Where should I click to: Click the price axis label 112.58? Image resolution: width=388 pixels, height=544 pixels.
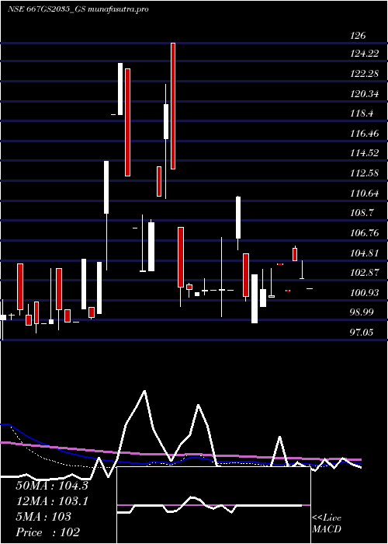365,173
